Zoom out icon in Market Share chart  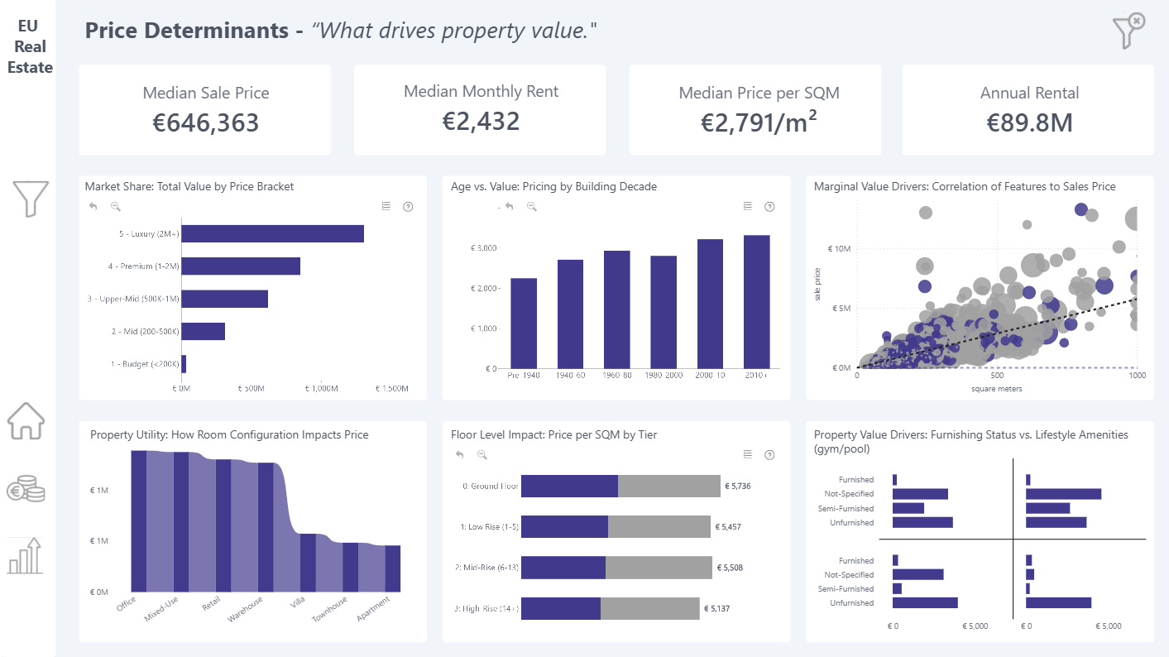(116, 207)
